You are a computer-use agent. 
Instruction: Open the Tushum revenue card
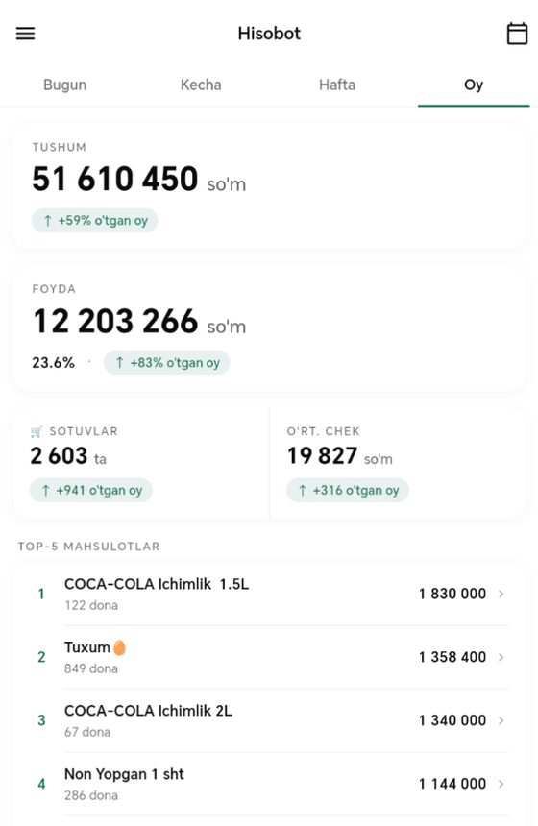tap(269, 186)
